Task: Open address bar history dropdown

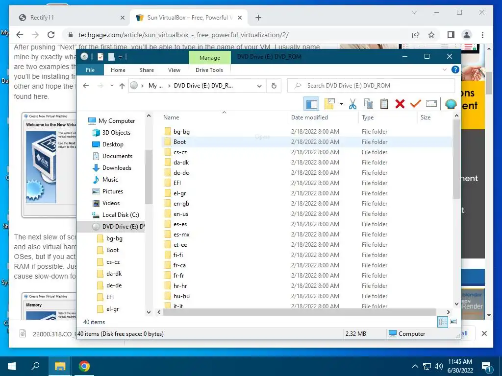Action: pyautogui.click(x=259, y=86)
